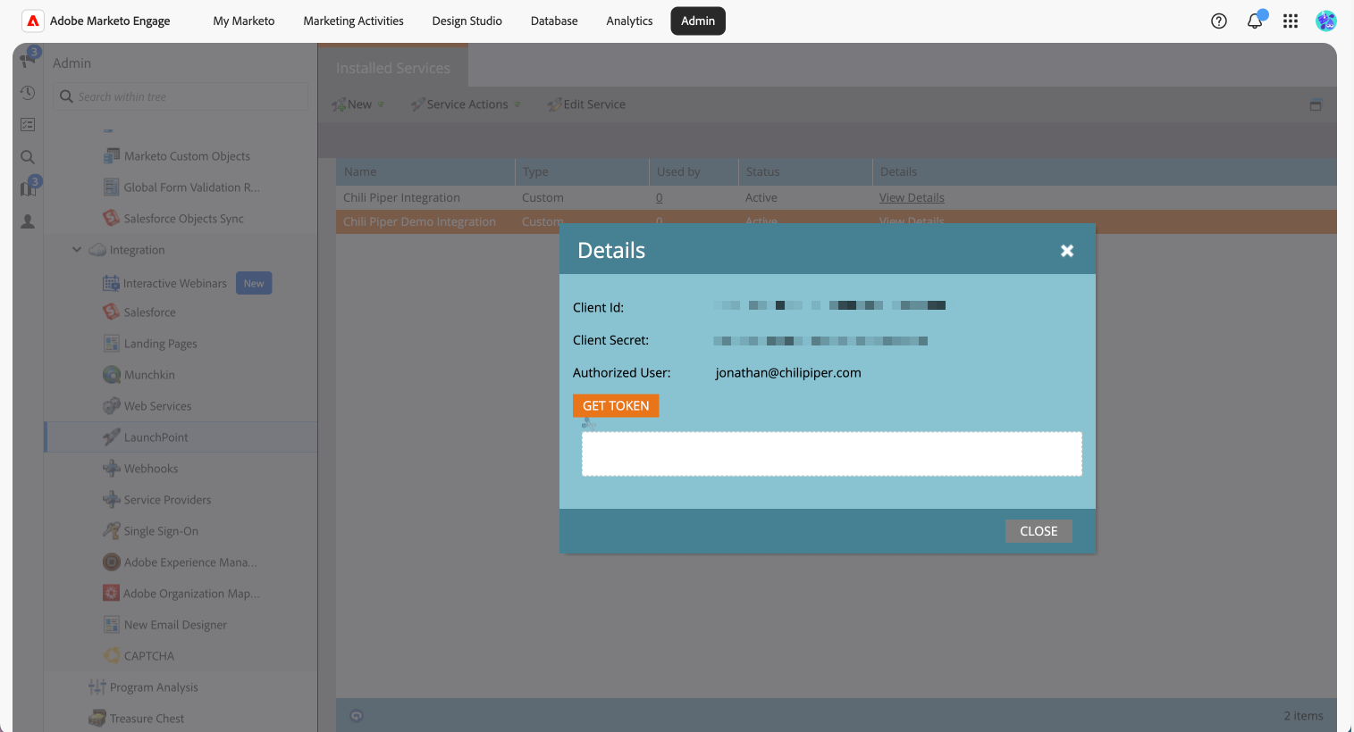The image size is (1354, 732).
Task: Click the help question mark icon
Action: (x=1218, y=21)
